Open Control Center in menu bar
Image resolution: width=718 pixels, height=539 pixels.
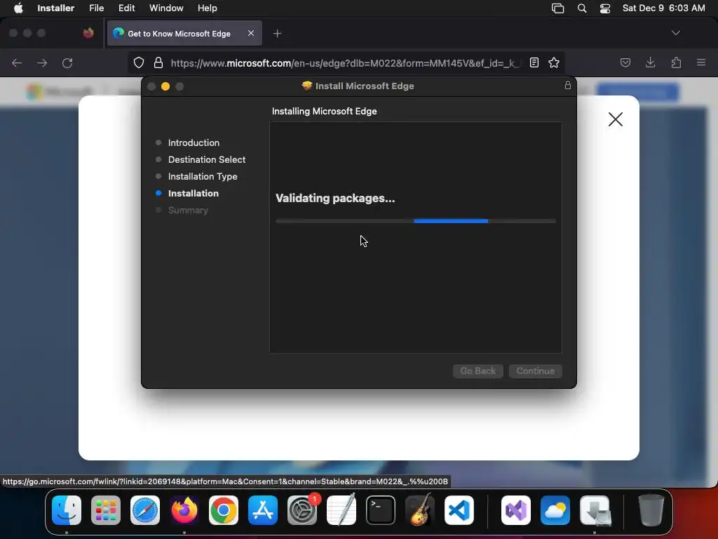[605, 8]
